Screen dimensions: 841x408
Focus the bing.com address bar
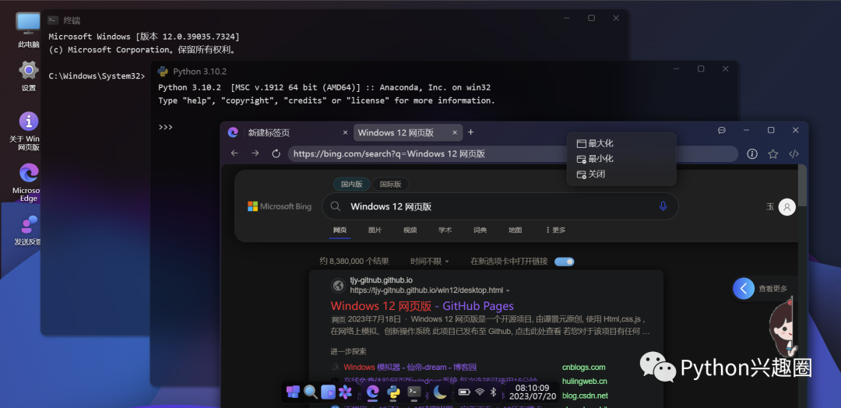(512, 154)
